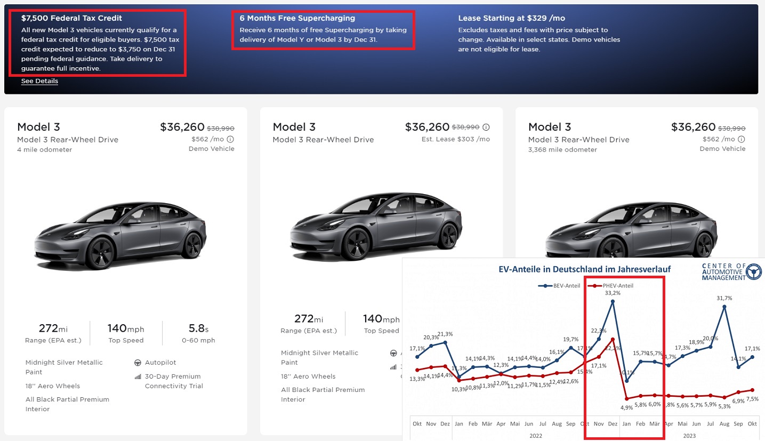
Task: Click the 2023 year label on chart axis
Action: tap(689, 436)
